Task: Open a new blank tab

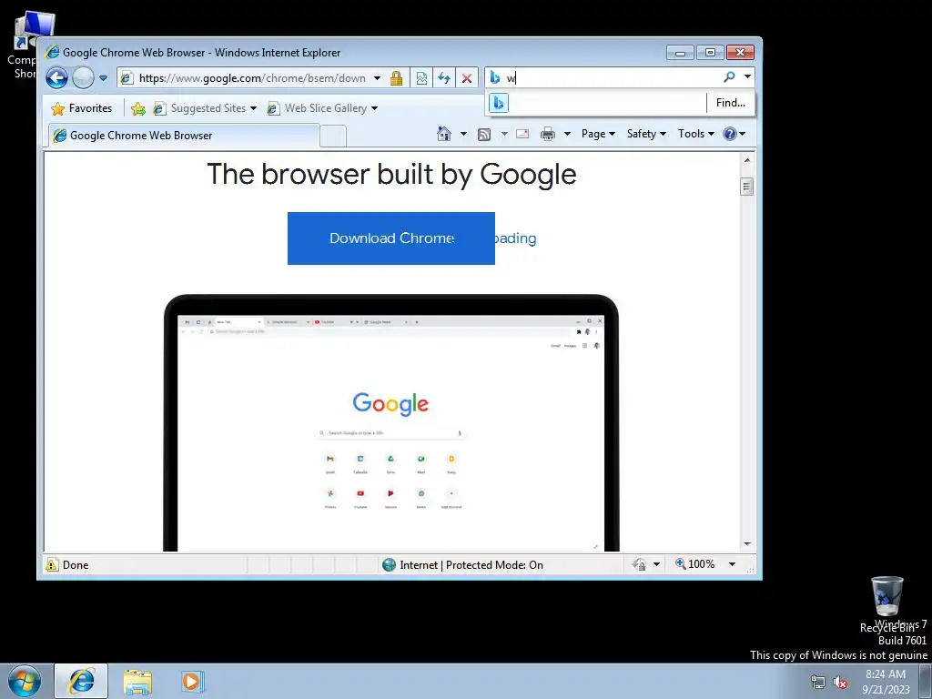Action: (x=333, y=137)
